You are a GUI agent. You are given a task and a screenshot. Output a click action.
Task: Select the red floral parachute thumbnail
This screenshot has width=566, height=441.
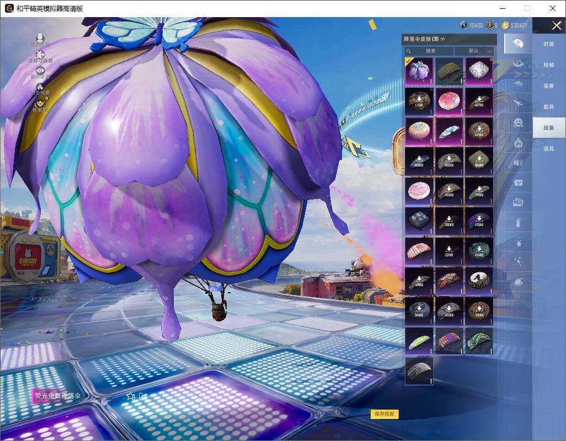448,281
